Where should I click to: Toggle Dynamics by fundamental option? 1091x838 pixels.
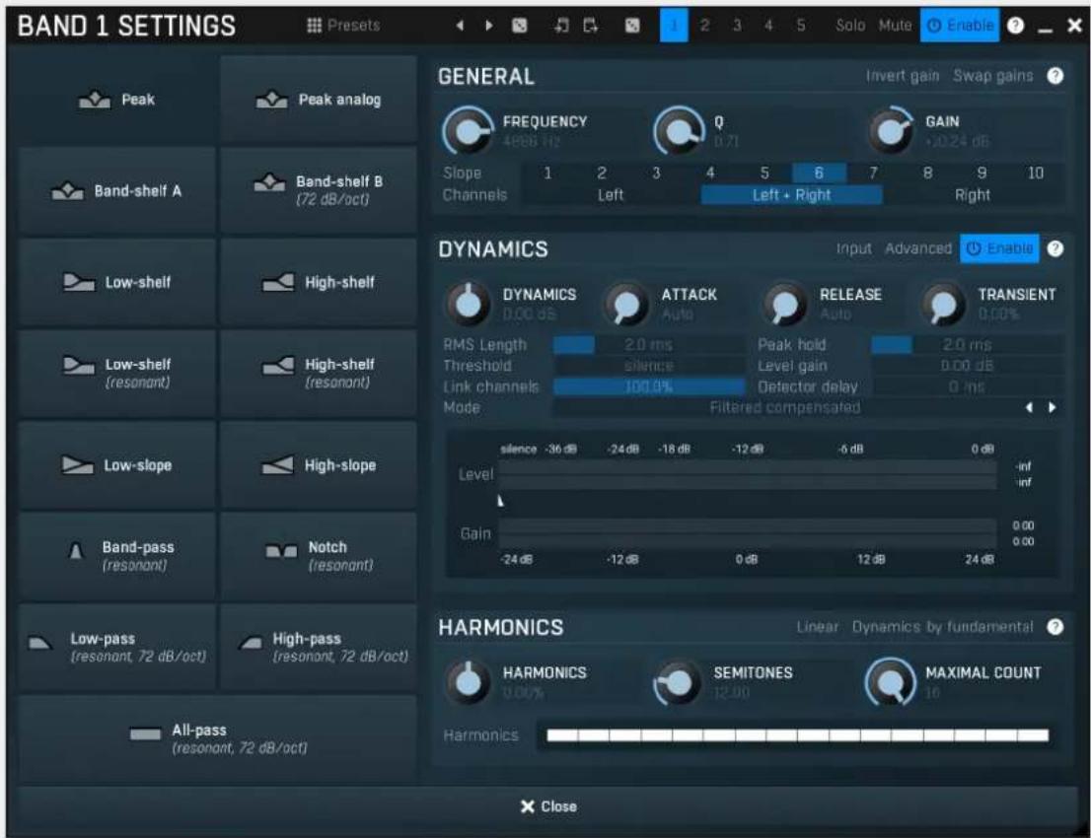(943, 627)
